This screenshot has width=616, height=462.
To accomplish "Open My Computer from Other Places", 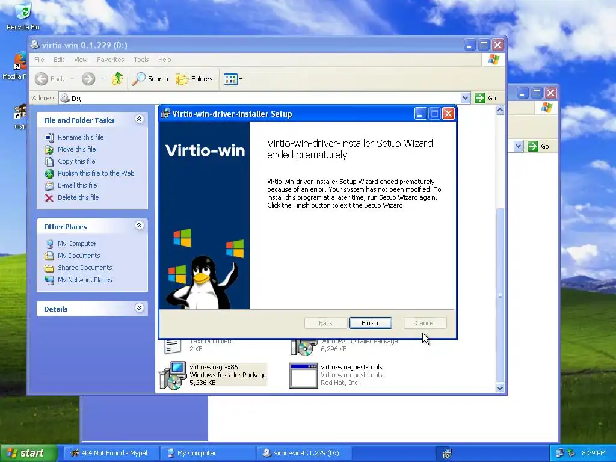I will coord(77,244).
